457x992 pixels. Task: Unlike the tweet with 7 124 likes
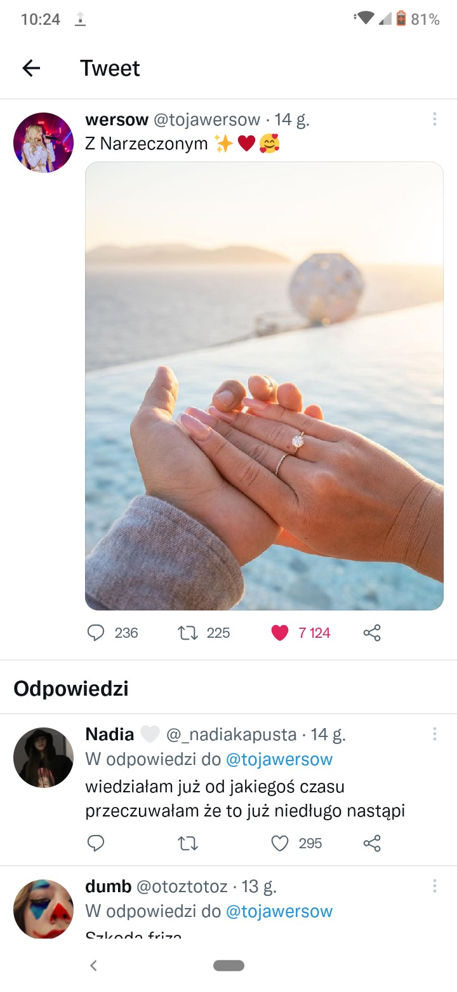click(280, 633)
